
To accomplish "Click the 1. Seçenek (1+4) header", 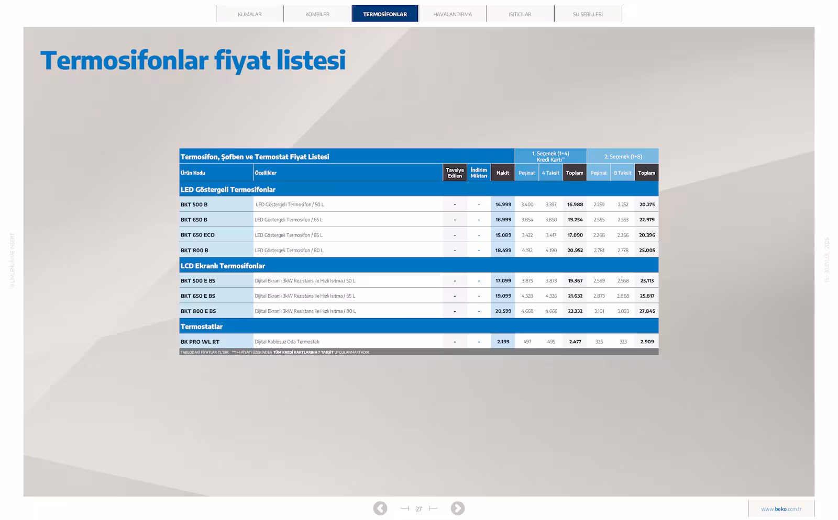I will [x=550, y=156].
